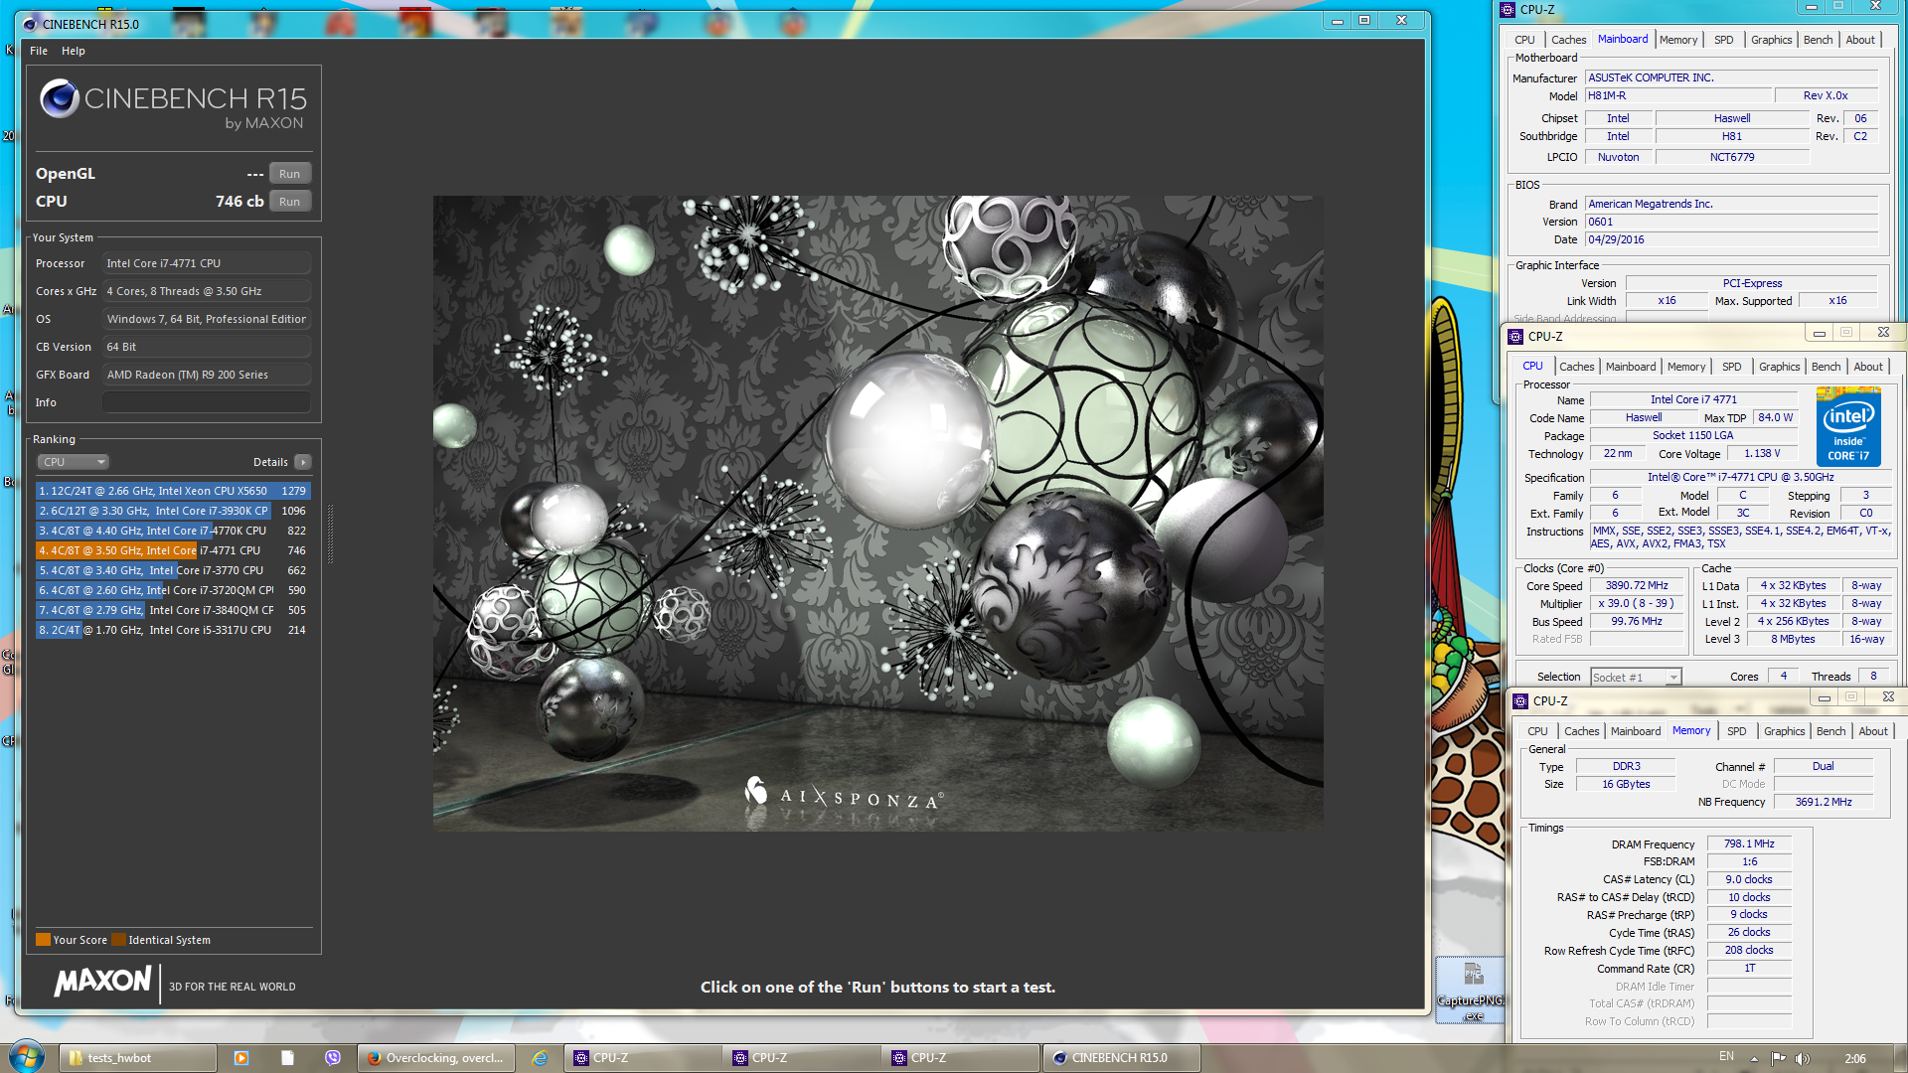The image size is (1908, 1073).
Task: Open Mainboard tab in middle CPU-Z window
Action: (1631, 367)
